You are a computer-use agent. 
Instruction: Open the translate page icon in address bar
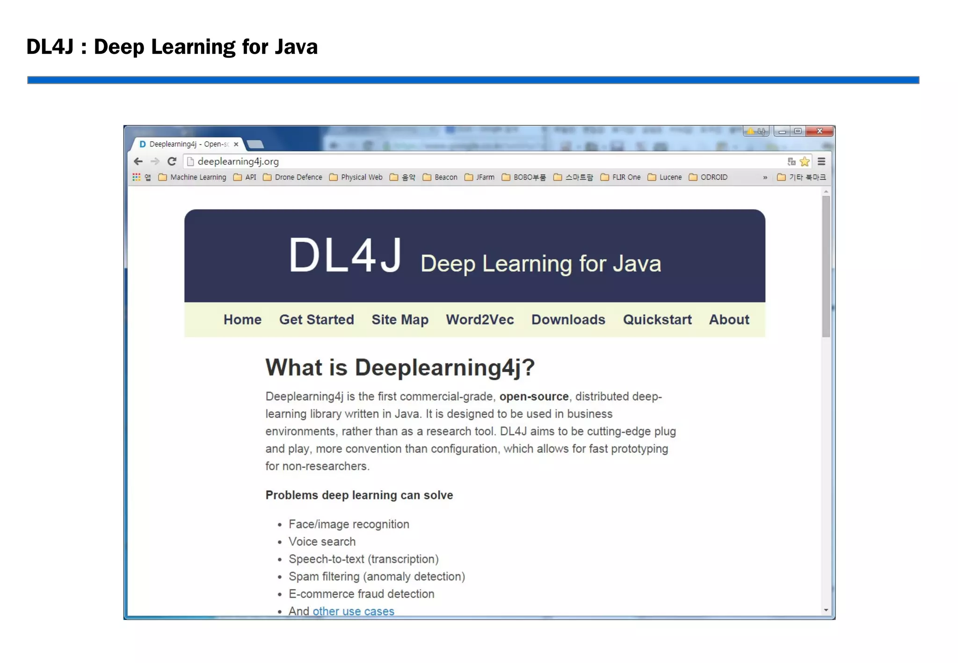791,162
